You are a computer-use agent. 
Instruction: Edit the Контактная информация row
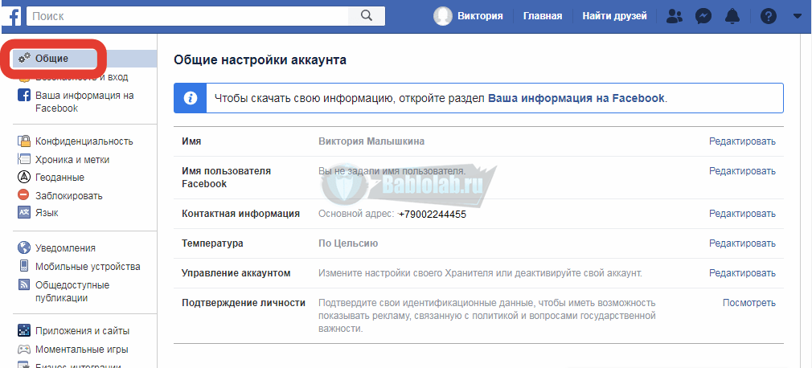[741, 214]
